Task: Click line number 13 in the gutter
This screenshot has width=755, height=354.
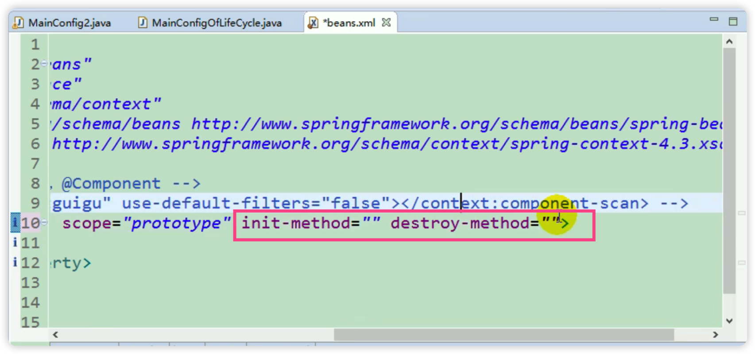Action: point(31,282)
